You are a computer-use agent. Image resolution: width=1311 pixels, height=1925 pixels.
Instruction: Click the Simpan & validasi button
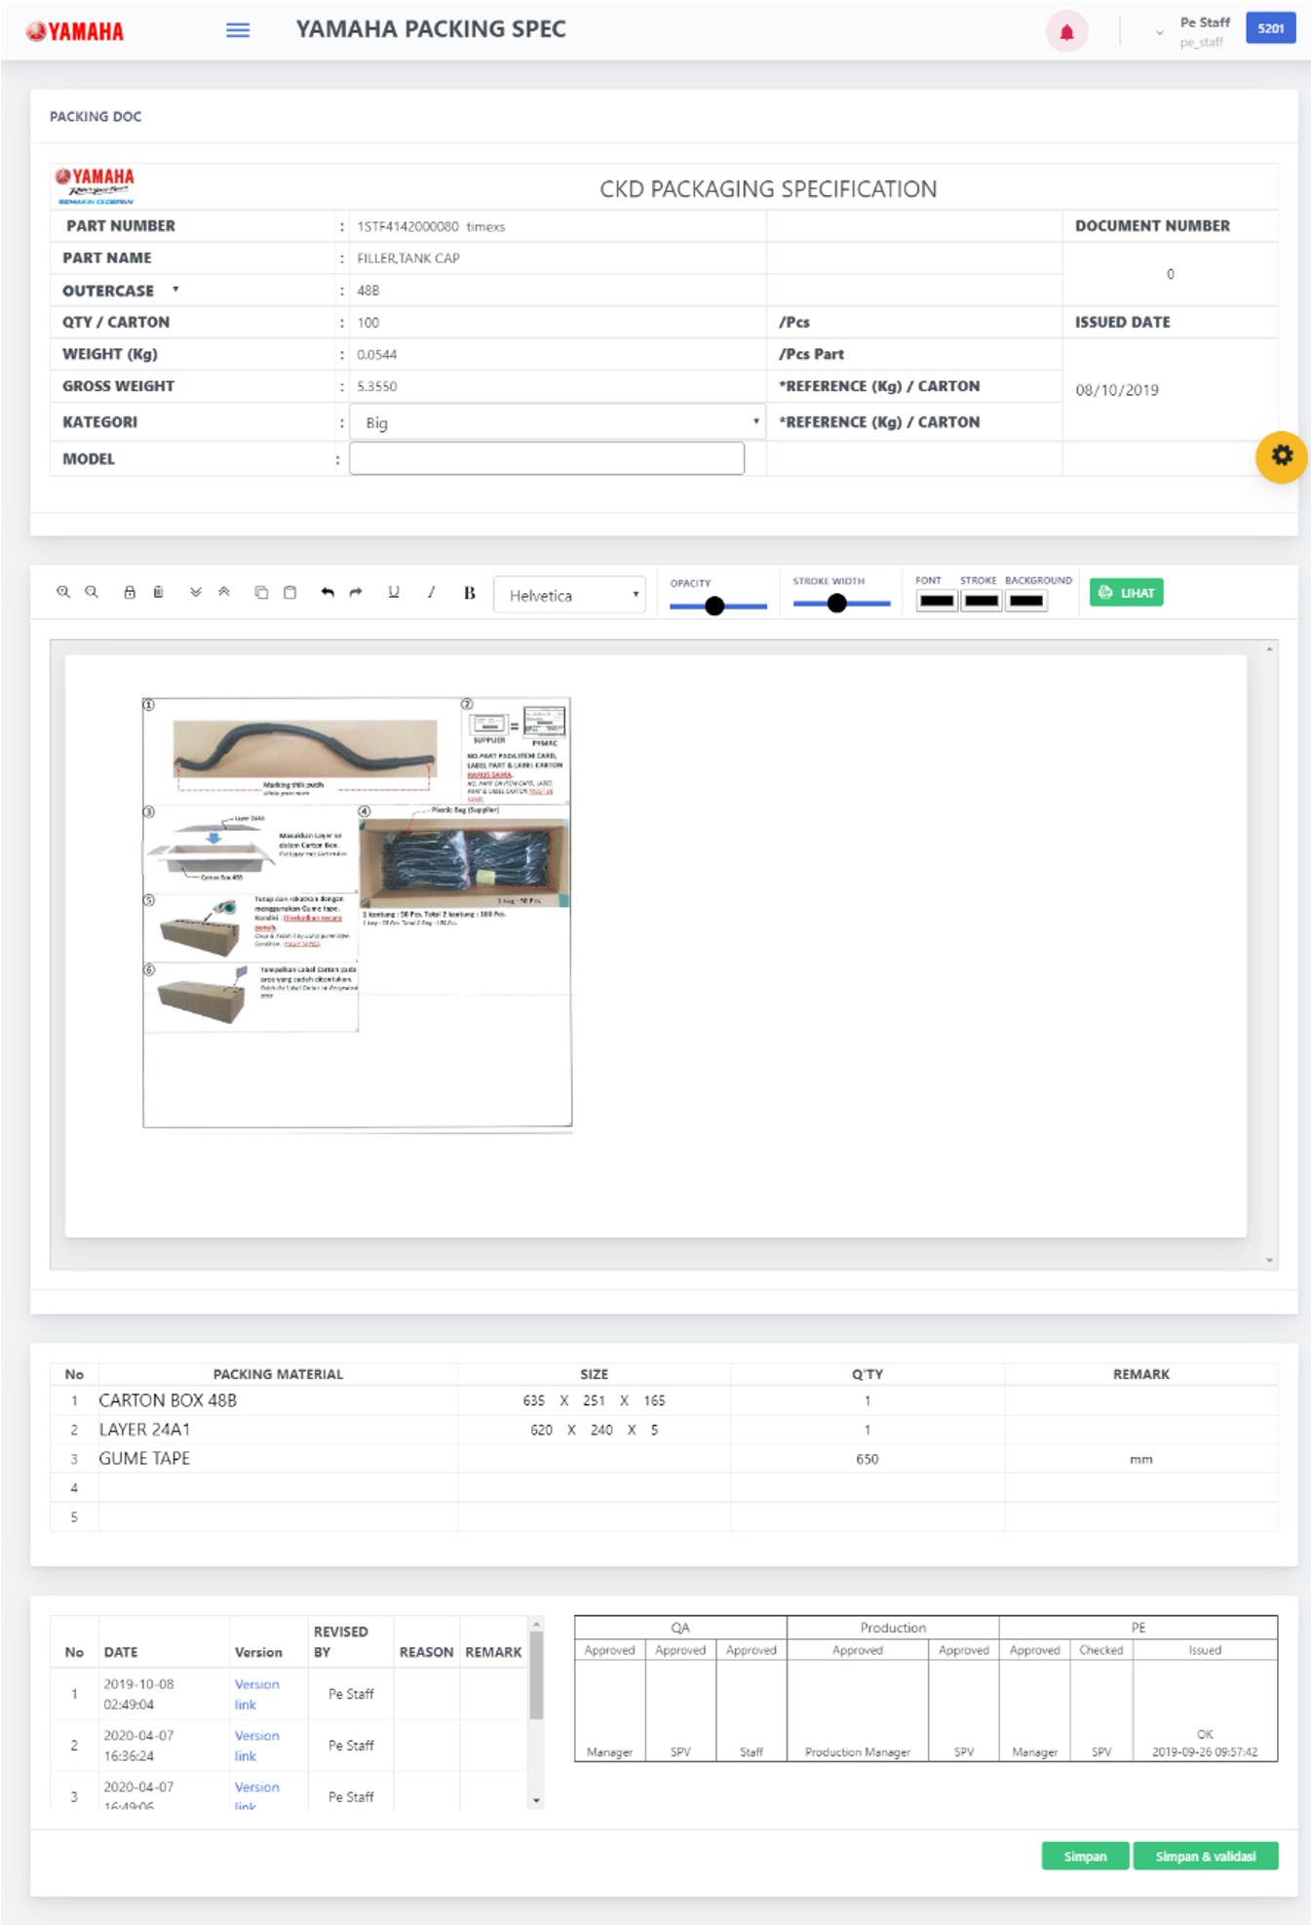click(1205, 1856)
